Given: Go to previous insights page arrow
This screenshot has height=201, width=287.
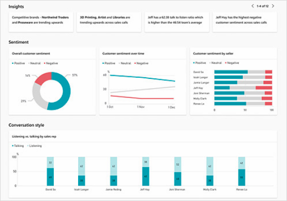Looking at the screenshot, I should point(252,6).
